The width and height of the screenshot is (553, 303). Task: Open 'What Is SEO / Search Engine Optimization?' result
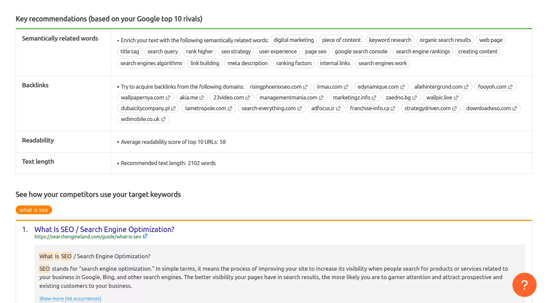(104, 229)
